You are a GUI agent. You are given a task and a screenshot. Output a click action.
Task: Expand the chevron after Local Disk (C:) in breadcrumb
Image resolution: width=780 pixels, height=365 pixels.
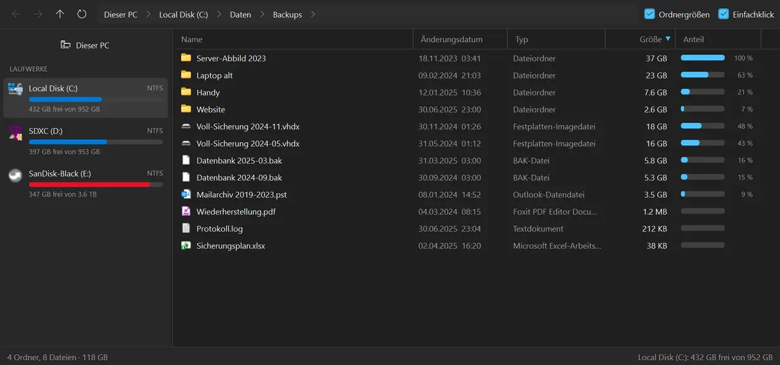point(219,14)
